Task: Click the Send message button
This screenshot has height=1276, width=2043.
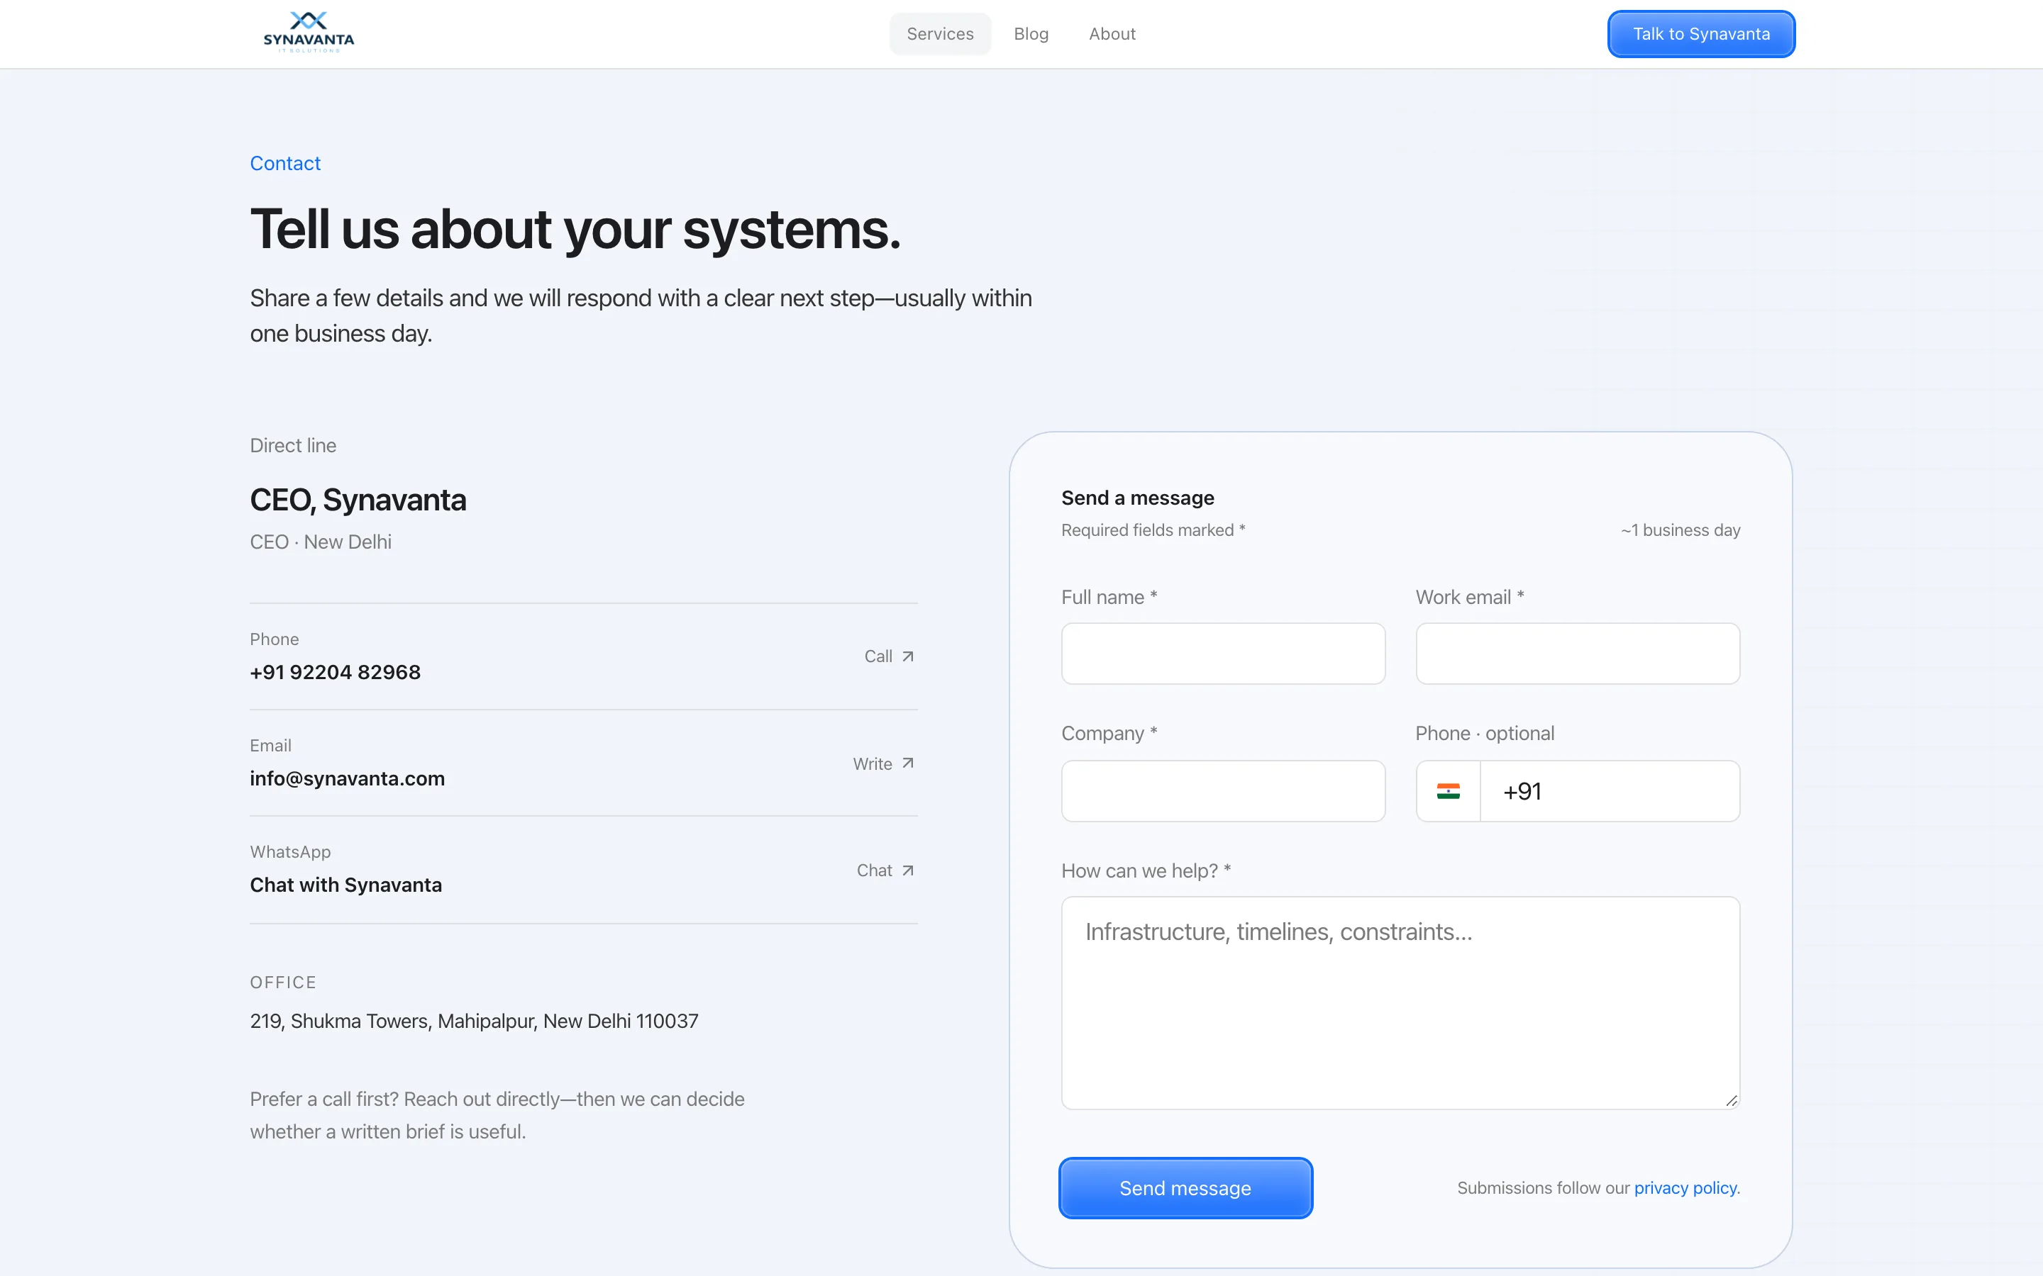Action: click(1185, 1187)
